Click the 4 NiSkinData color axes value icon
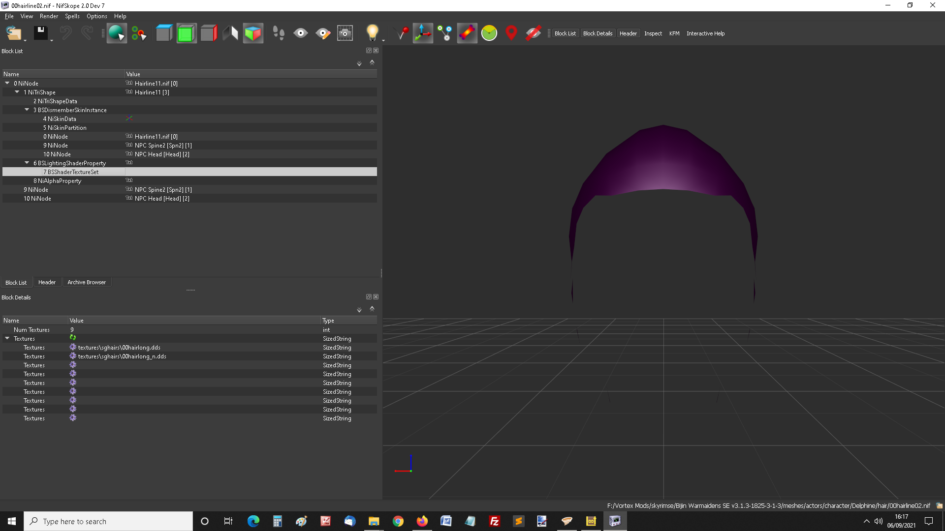945x531 pixels. (129, 118)
